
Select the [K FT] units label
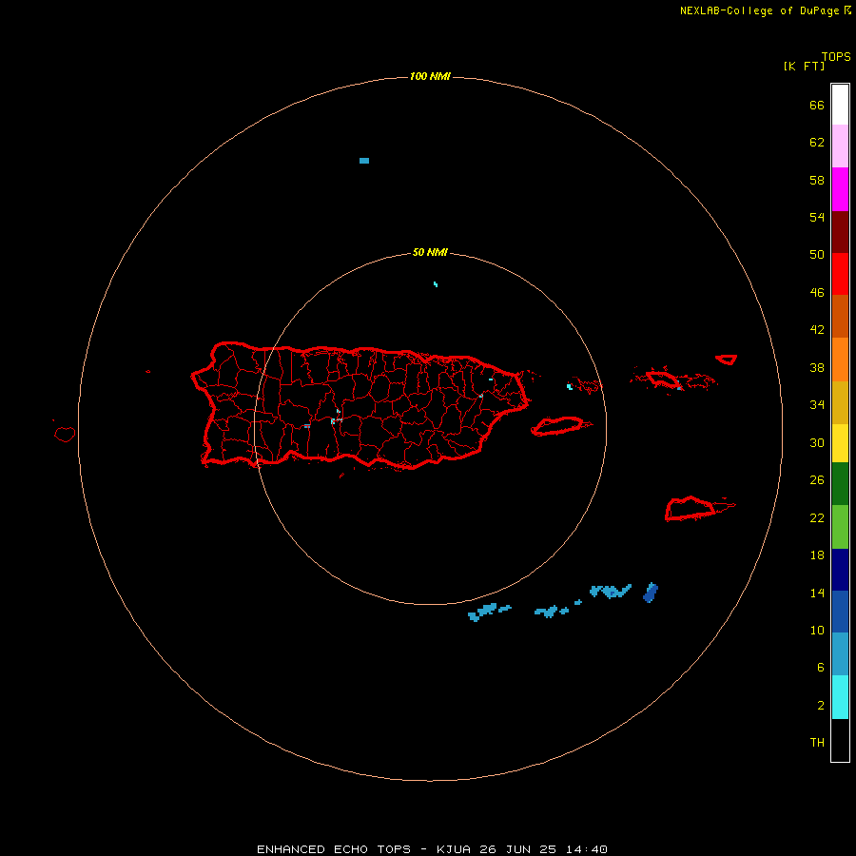click(804, 66)
